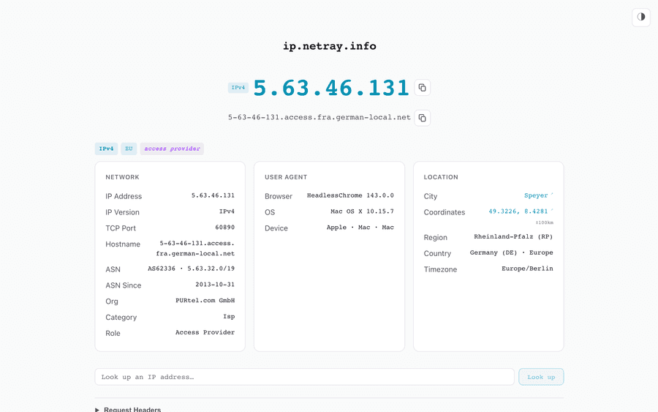This screenshot has width=658, height=412.
Task: Click the Look up button
Action: [541, 377]
